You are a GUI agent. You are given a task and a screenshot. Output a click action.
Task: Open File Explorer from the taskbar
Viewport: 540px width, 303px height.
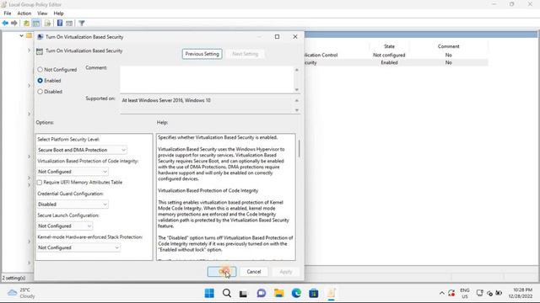(279, 293)
